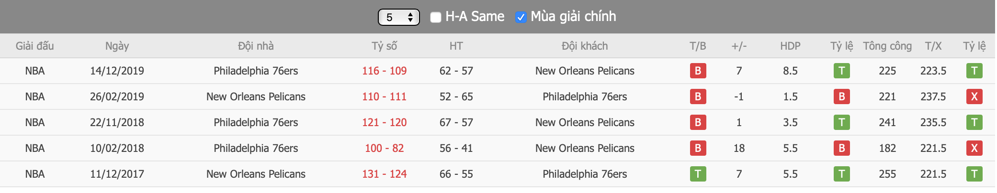Click green T T/B badge for 11/12/2017
Screen dimensions: 997x193
tap(698, 174)
